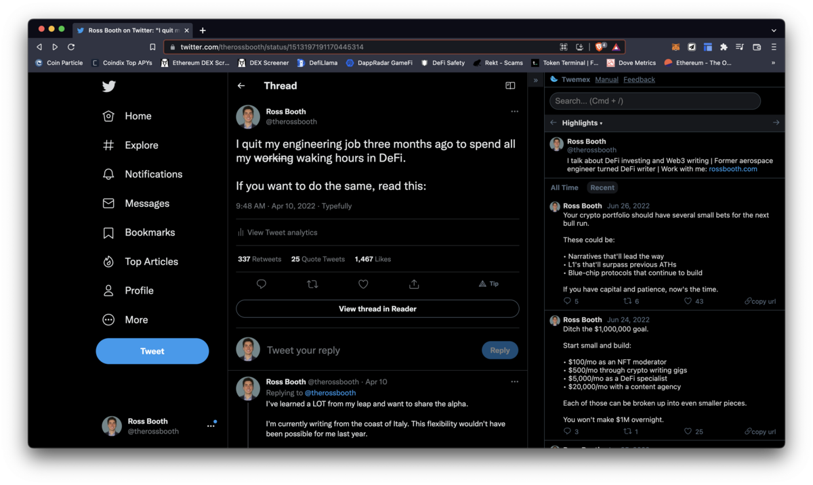Click the Twitter bird logo in the sidebar
Viewport: 813px width, 485px height.
(x=108, y=86)
